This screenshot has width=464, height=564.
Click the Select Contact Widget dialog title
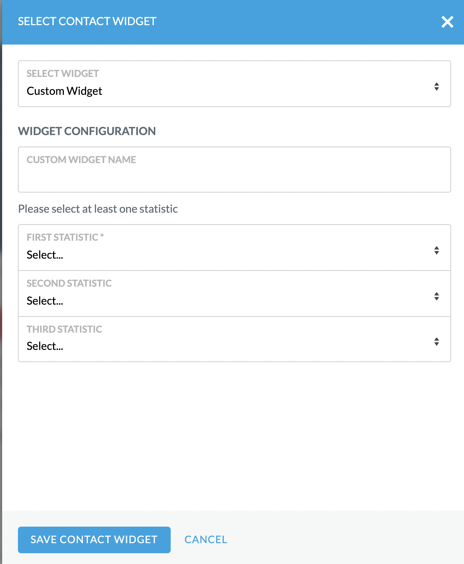(87, 21)
